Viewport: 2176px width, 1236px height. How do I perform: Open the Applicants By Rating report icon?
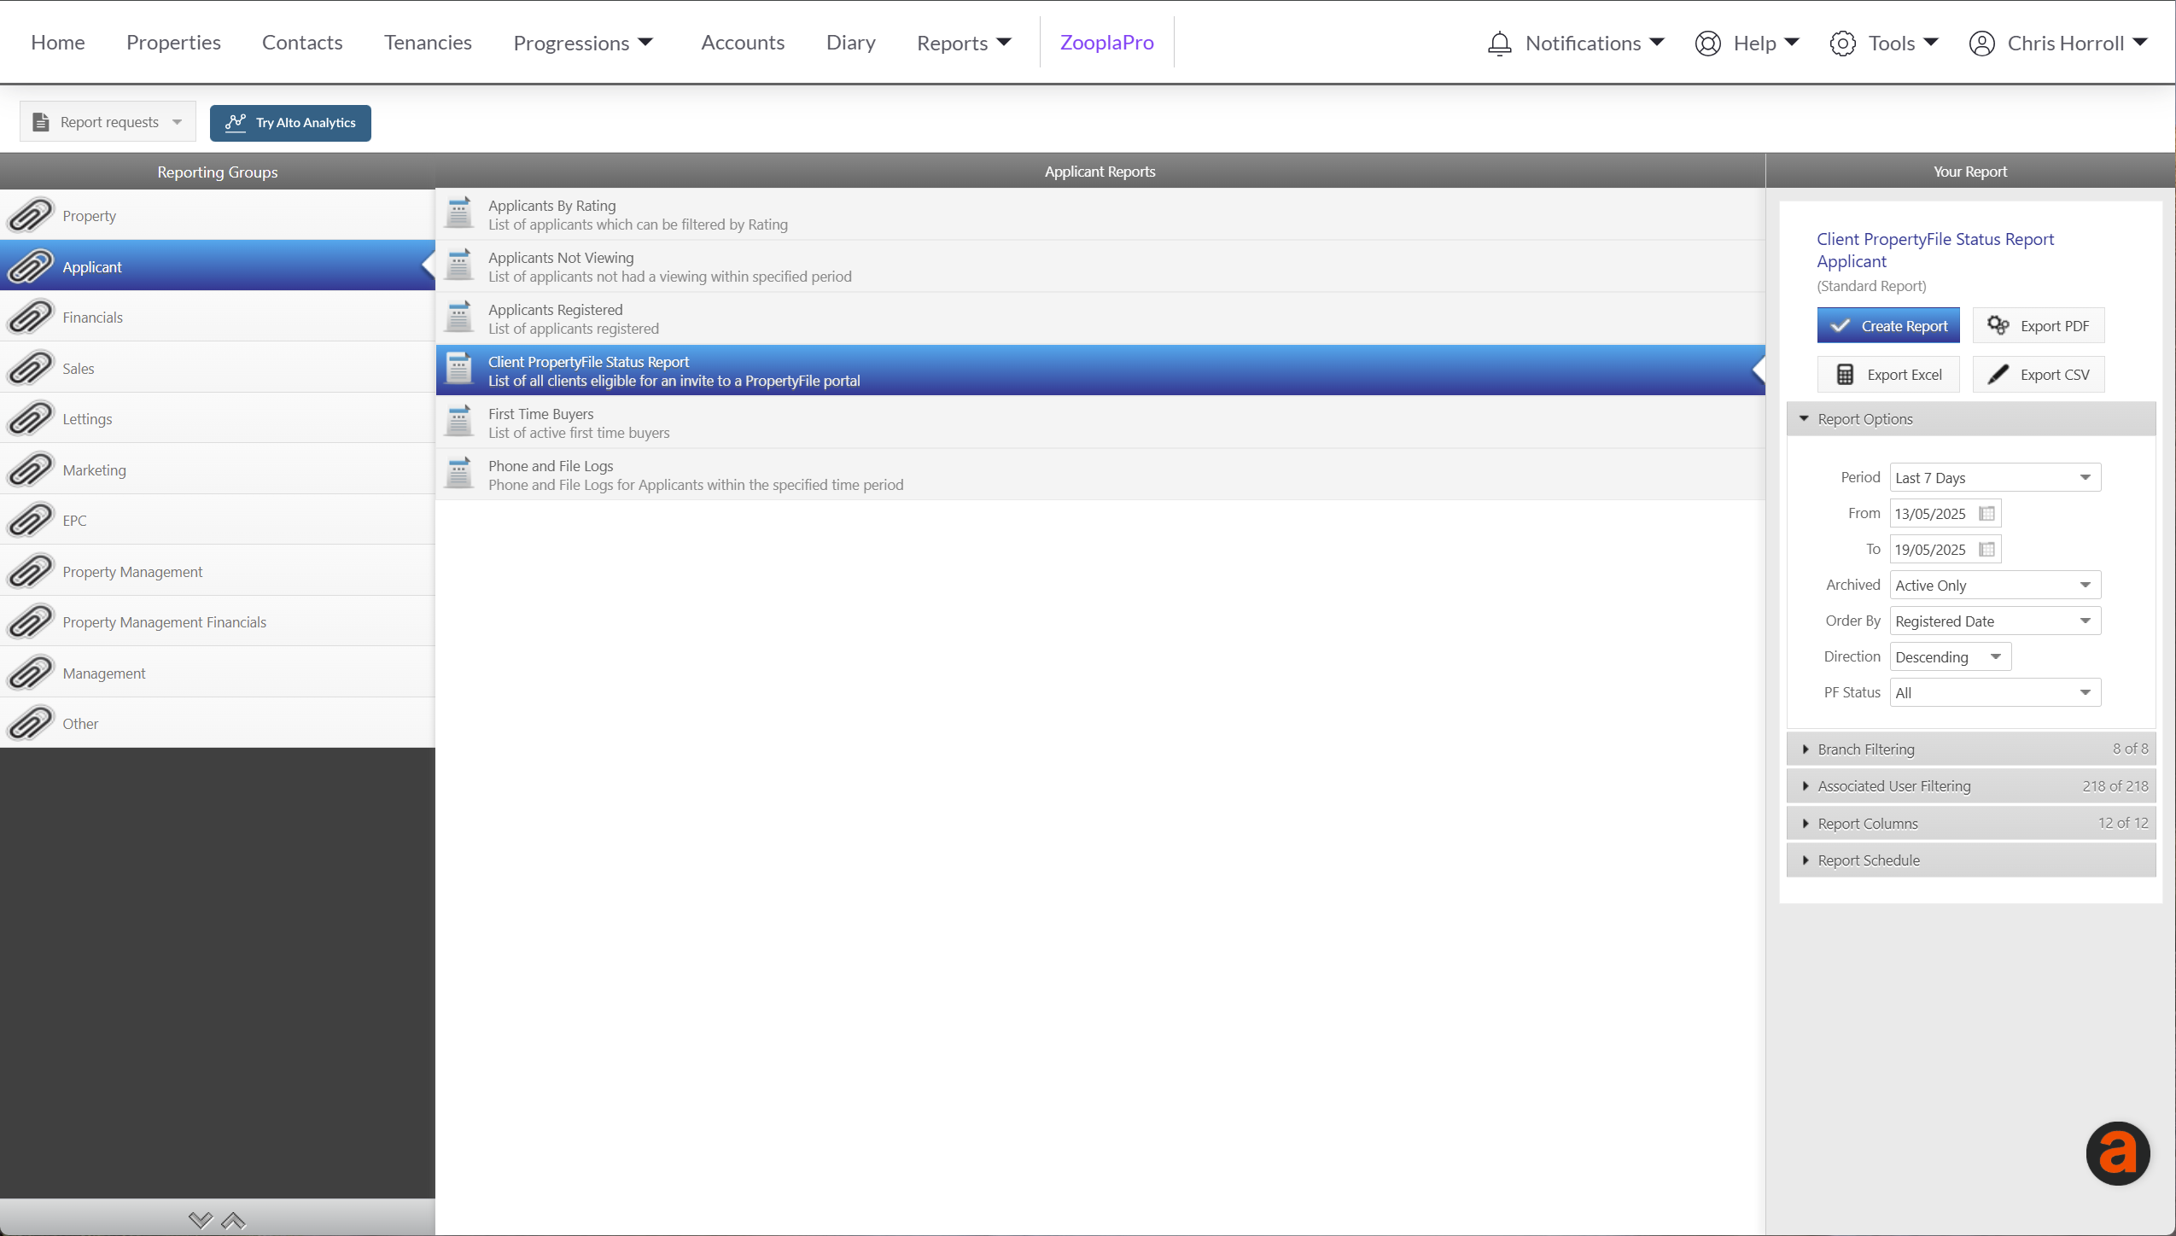click(458, 213)
